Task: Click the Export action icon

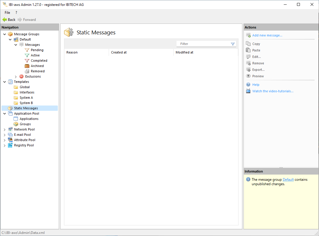Action: click(x=248, y=70)
